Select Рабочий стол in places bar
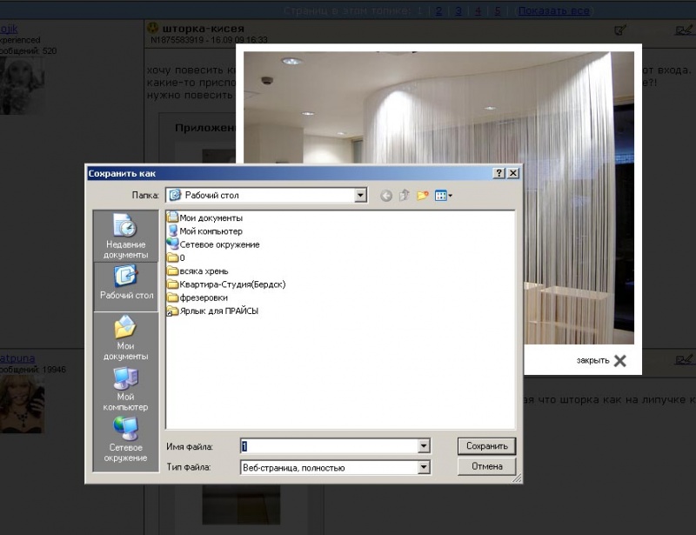 (x=126, y=285)
